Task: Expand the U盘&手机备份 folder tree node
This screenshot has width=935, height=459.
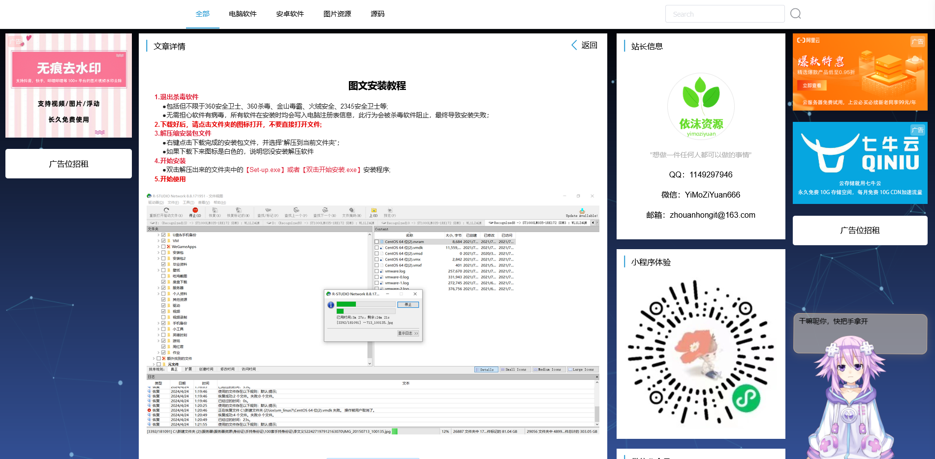Action: [158, 235]
